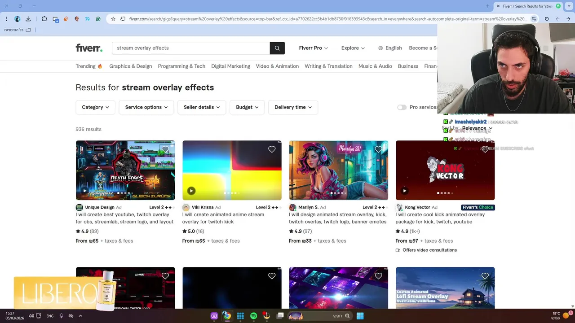The height and width of the screenshot is (323, 575).
Task: Select Writing & Translation category
Action: click(328, 66)
